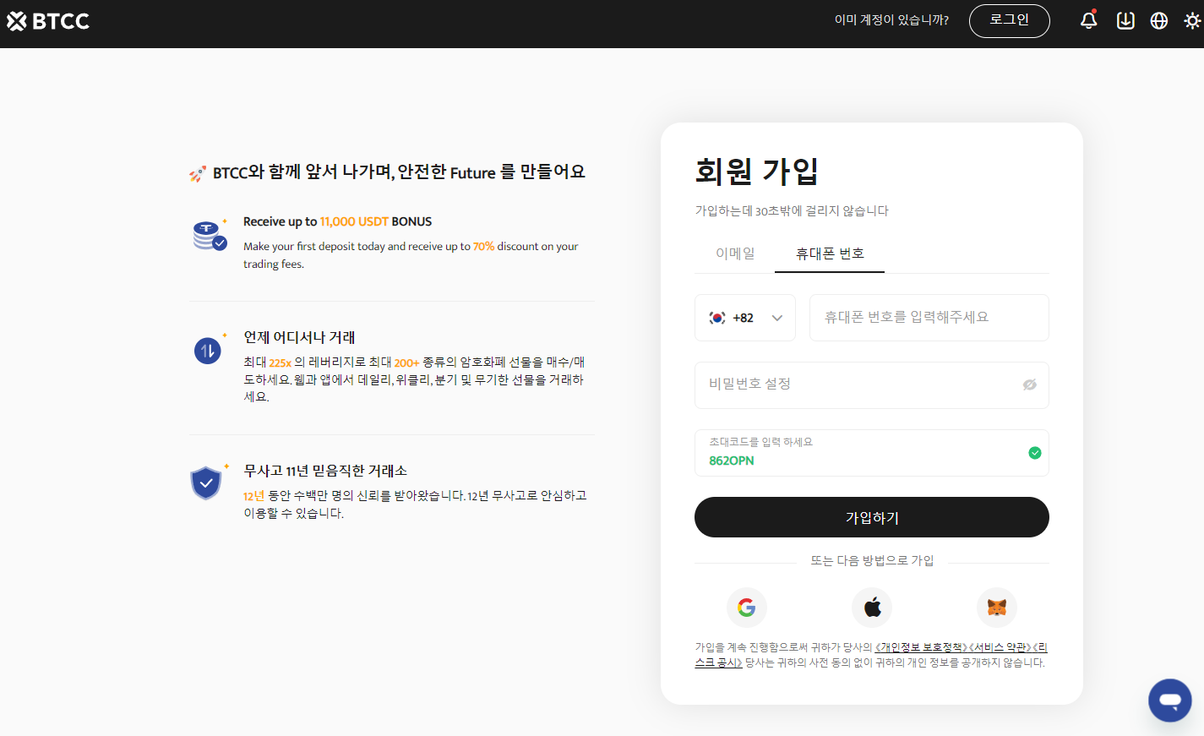Open the support chat bubble
1204x736 pixels.
point(1170,700)
